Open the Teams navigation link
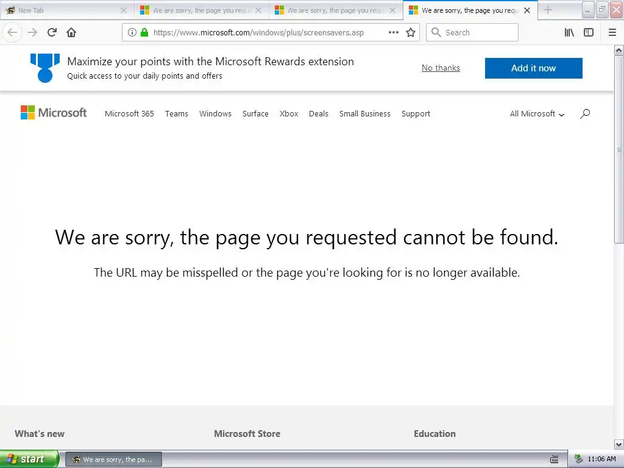Image resolution: width=624 pixels, height=468 pixels. (176, 114)
